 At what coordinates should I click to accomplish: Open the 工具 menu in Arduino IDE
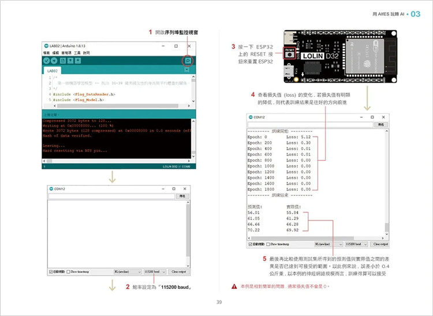(77, 52)
